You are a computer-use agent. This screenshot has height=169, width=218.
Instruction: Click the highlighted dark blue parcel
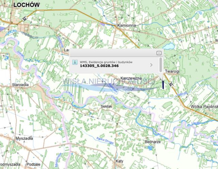coord(163,84)
